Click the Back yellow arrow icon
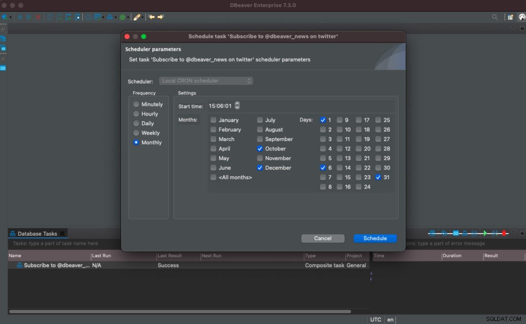 tap(152, 17)
